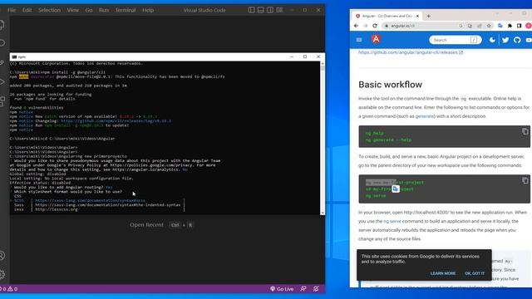This screenshot has width=532, height=299.
Task: Focus the Angular docs Search field
Action: pos(456,40)
